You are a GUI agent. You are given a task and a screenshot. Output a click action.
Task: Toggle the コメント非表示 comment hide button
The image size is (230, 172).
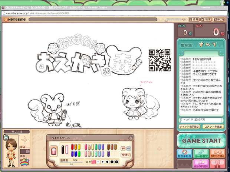(213, 127)
